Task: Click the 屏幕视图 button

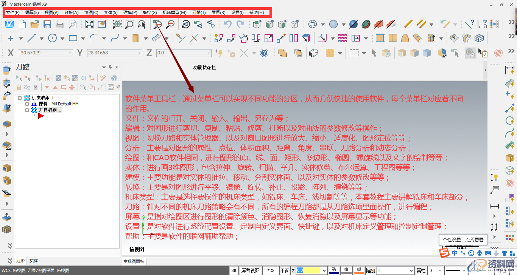Action: [x=251, y=270]
